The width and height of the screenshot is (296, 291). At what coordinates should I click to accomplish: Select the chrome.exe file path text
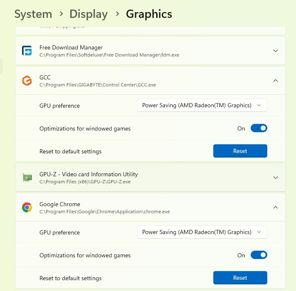click(x=105, y=212)
